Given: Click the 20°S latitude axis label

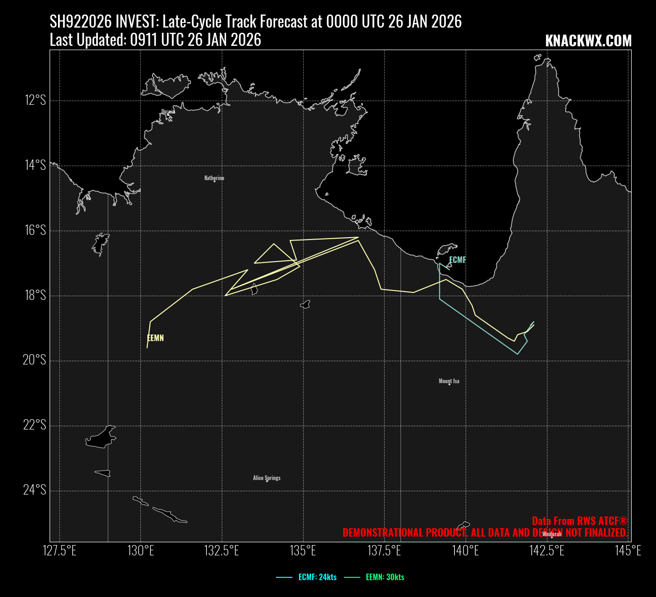Looking at the screenshot, I should coord(35,360).
